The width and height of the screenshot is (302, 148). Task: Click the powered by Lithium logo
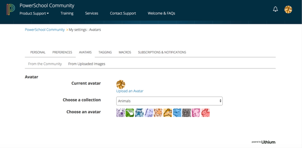click(x=263, y=142)
